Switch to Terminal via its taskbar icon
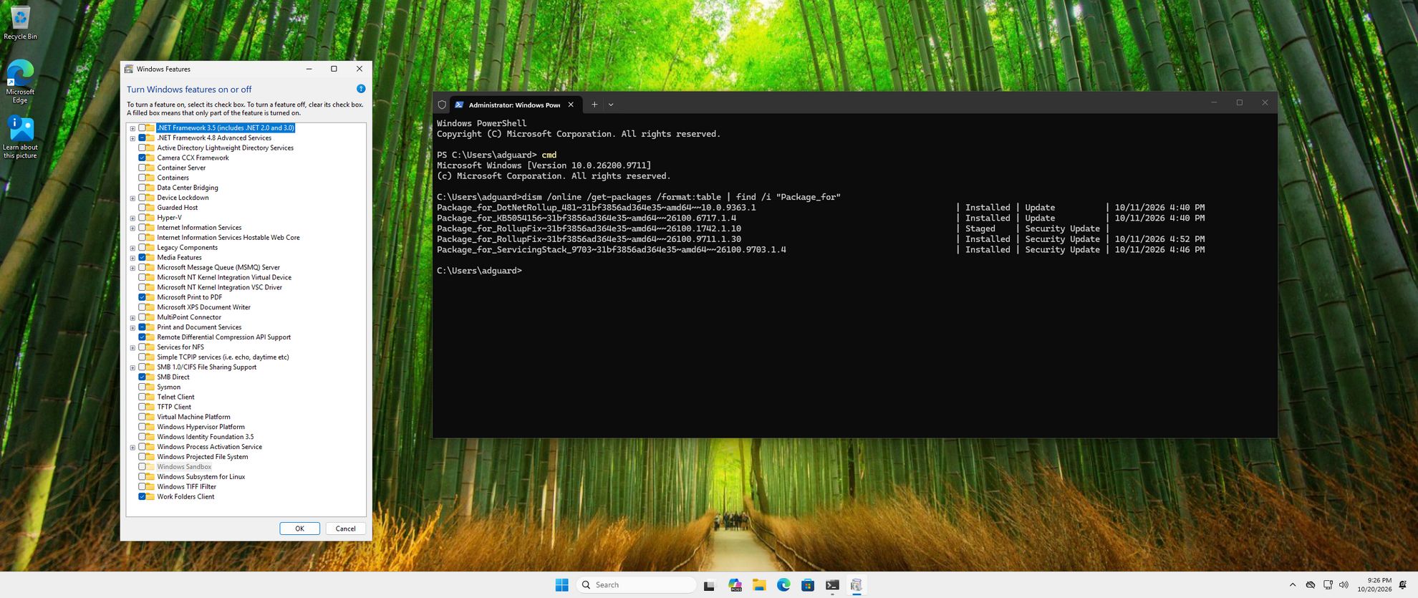The height and width of the screenshot is (598, 1418). tap(832, 585)
